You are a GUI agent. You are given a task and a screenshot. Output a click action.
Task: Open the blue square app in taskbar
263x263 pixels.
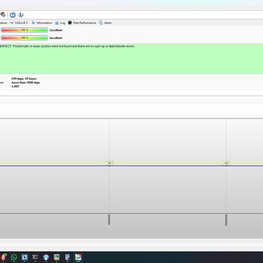coord(25,257)
